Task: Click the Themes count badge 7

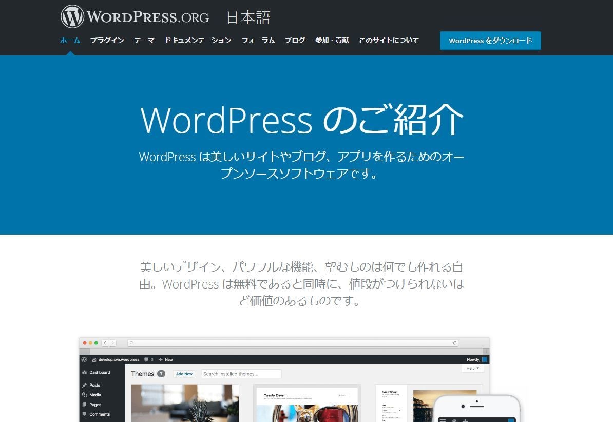Action: click(x=161, y=374)
